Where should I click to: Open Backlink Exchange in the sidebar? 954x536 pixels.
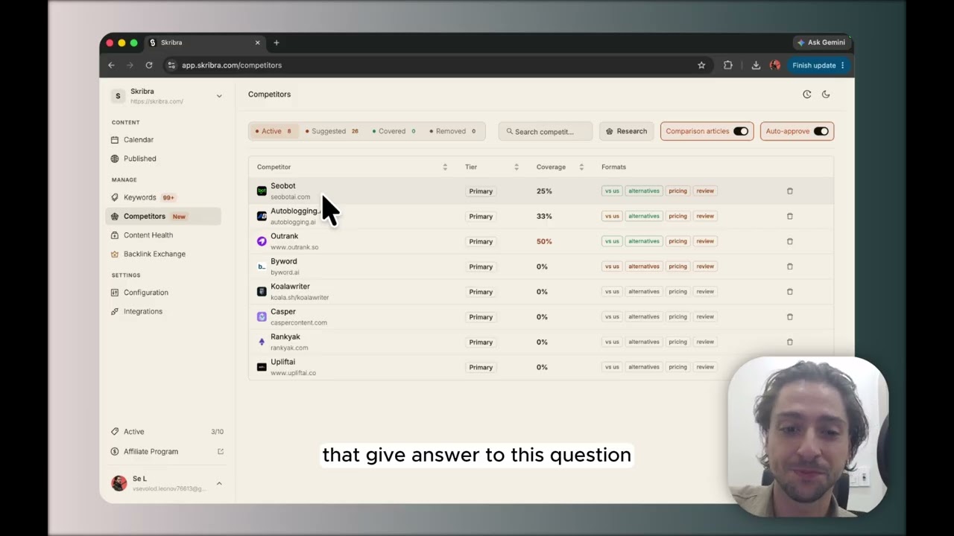pyautogui.click(x=154, y=254)
